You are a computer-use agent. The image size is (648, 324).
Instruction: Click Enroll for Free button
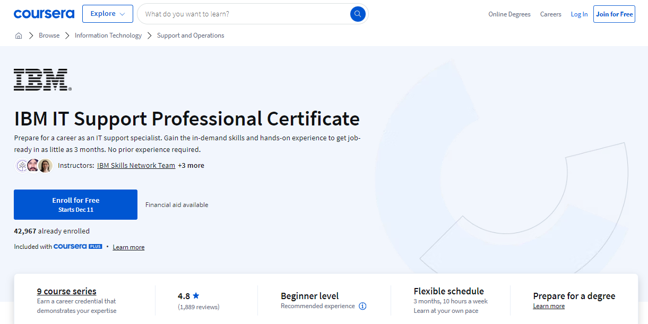[x=75, y=204]
